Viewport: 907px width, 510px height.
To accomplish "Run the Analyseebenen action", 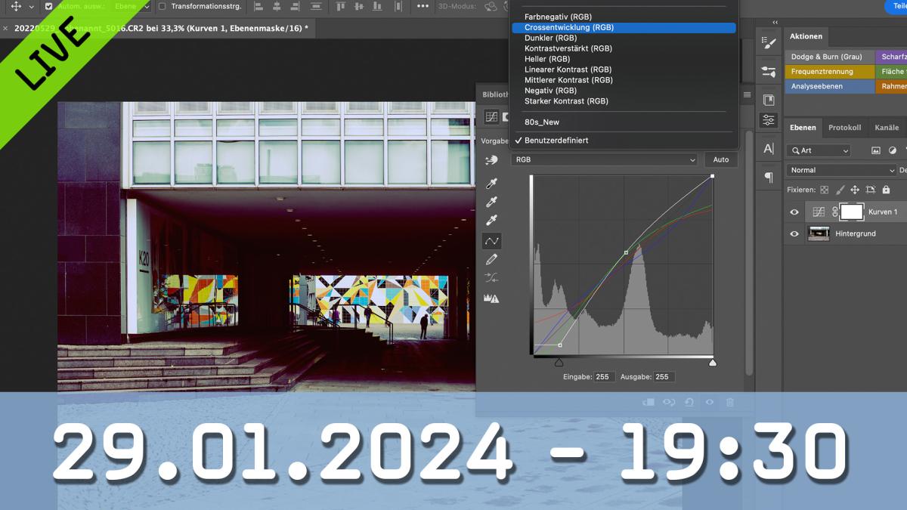I will [829, 87].
